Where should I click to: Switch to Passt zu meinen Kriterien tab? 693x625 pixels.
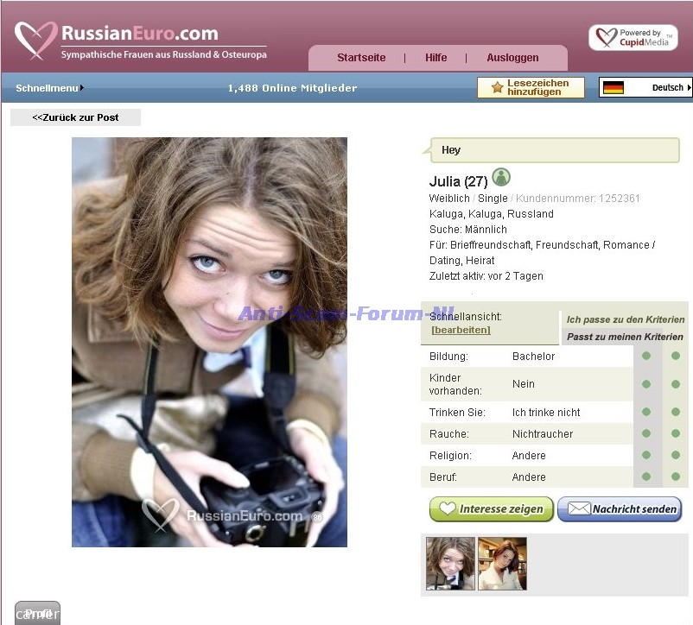(624, 337)
